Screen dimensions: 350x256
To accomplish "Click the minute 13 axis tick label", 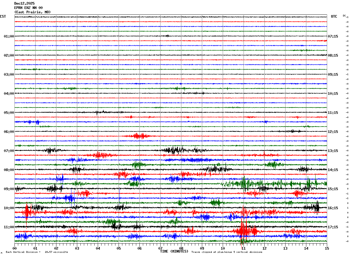I will pos(285,248).
